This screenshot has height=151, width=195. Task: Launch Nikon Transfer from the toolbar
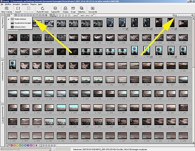click(6, 10)
